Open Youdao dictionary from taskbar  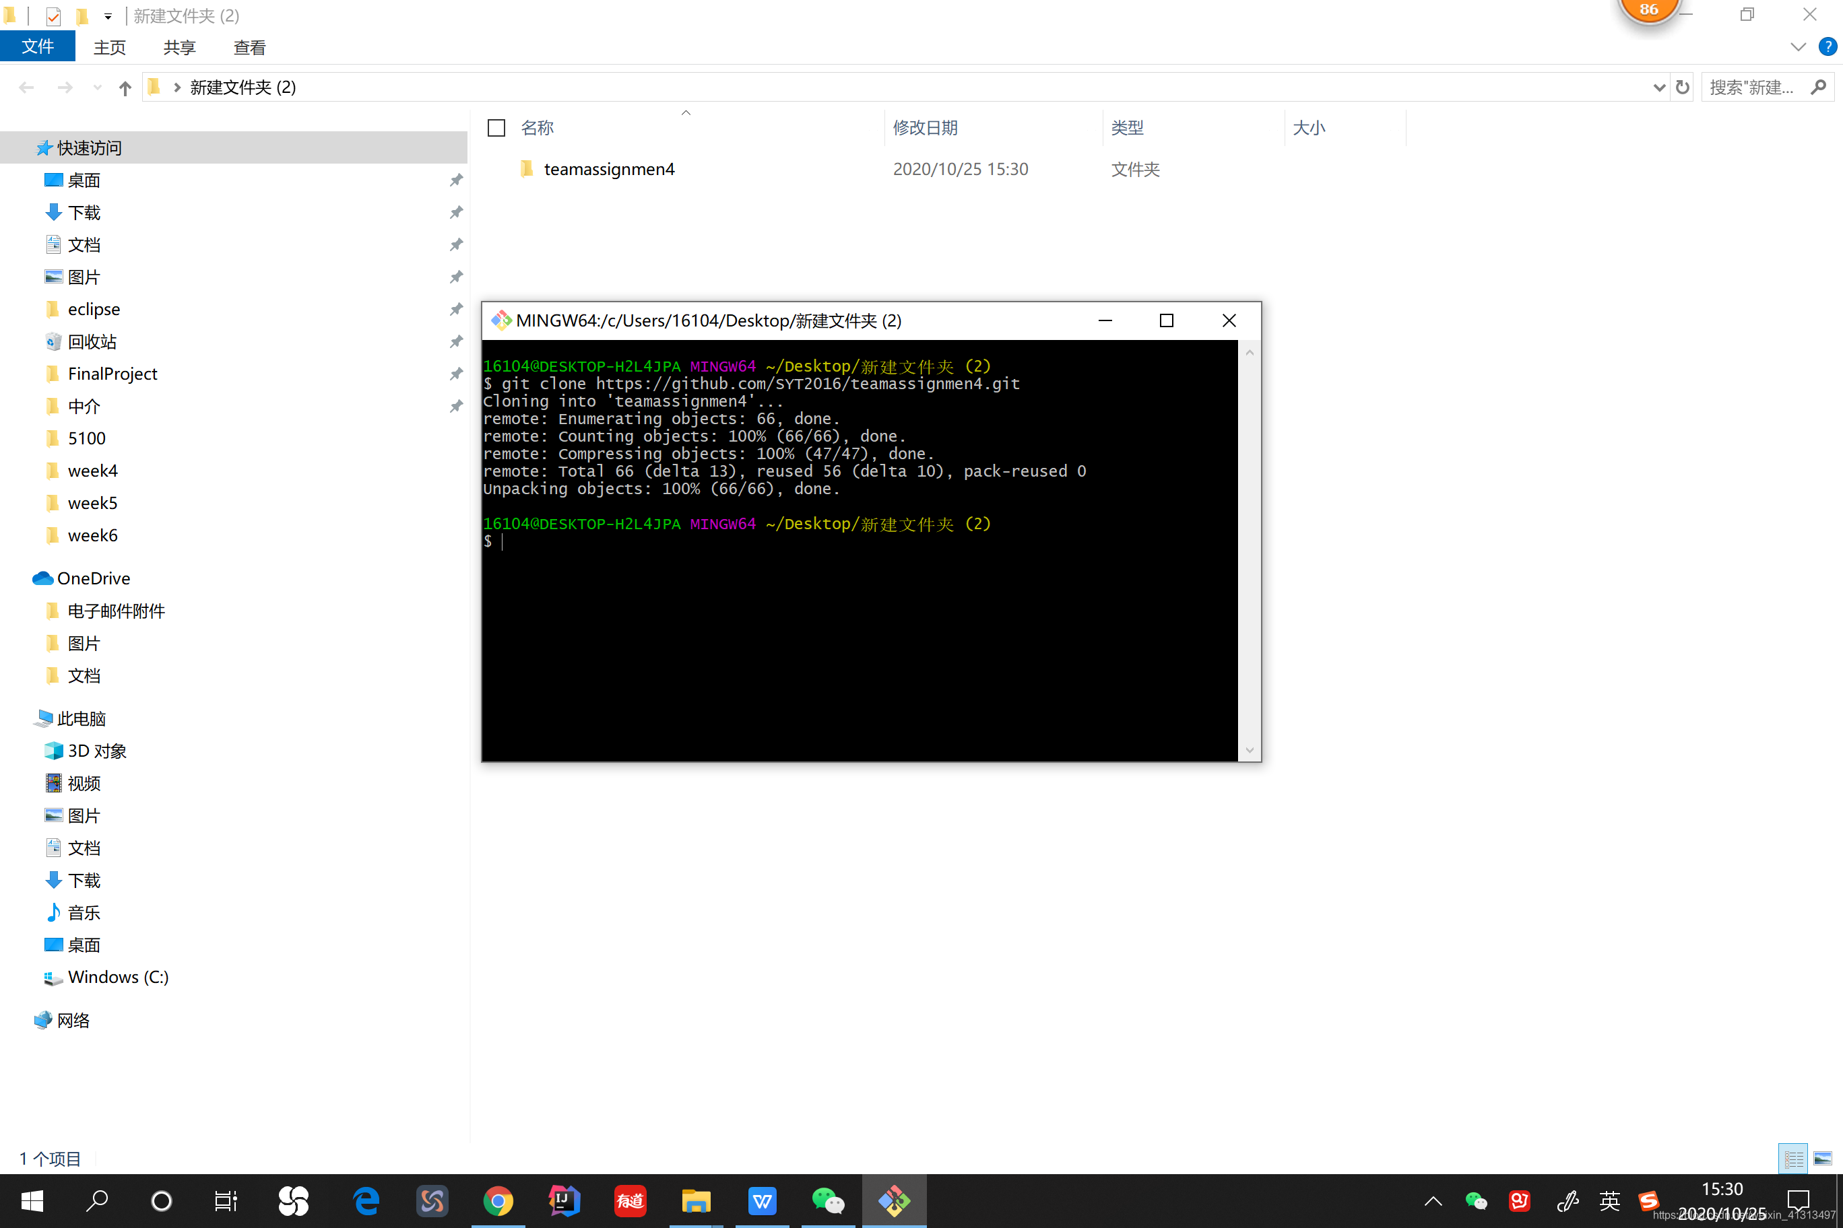pyautogui.click(x=629, y=1200)
